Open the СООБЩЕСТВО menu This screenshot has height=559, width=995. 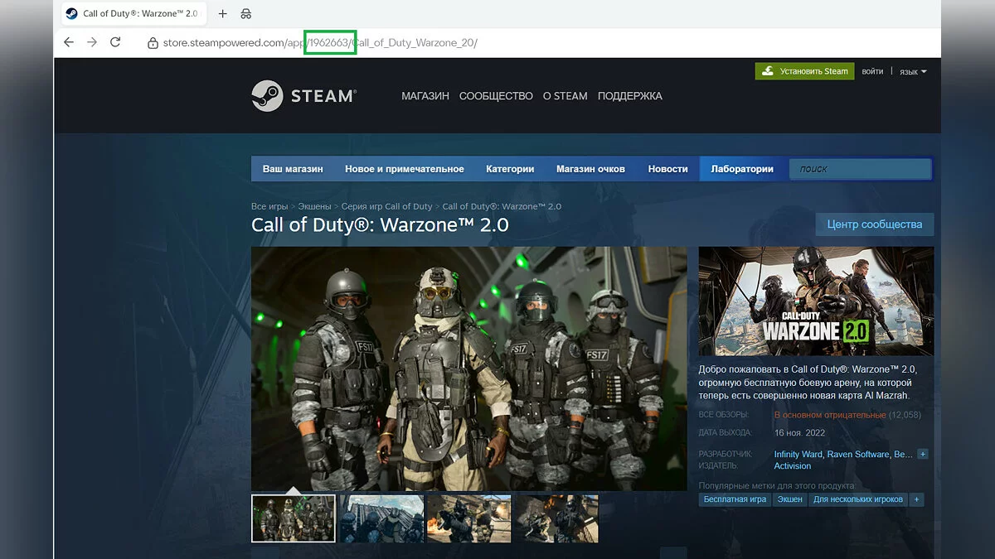tap(496, 96)
